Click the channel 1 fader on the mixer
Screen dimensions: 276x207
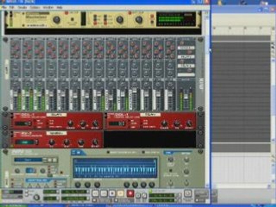16,94
